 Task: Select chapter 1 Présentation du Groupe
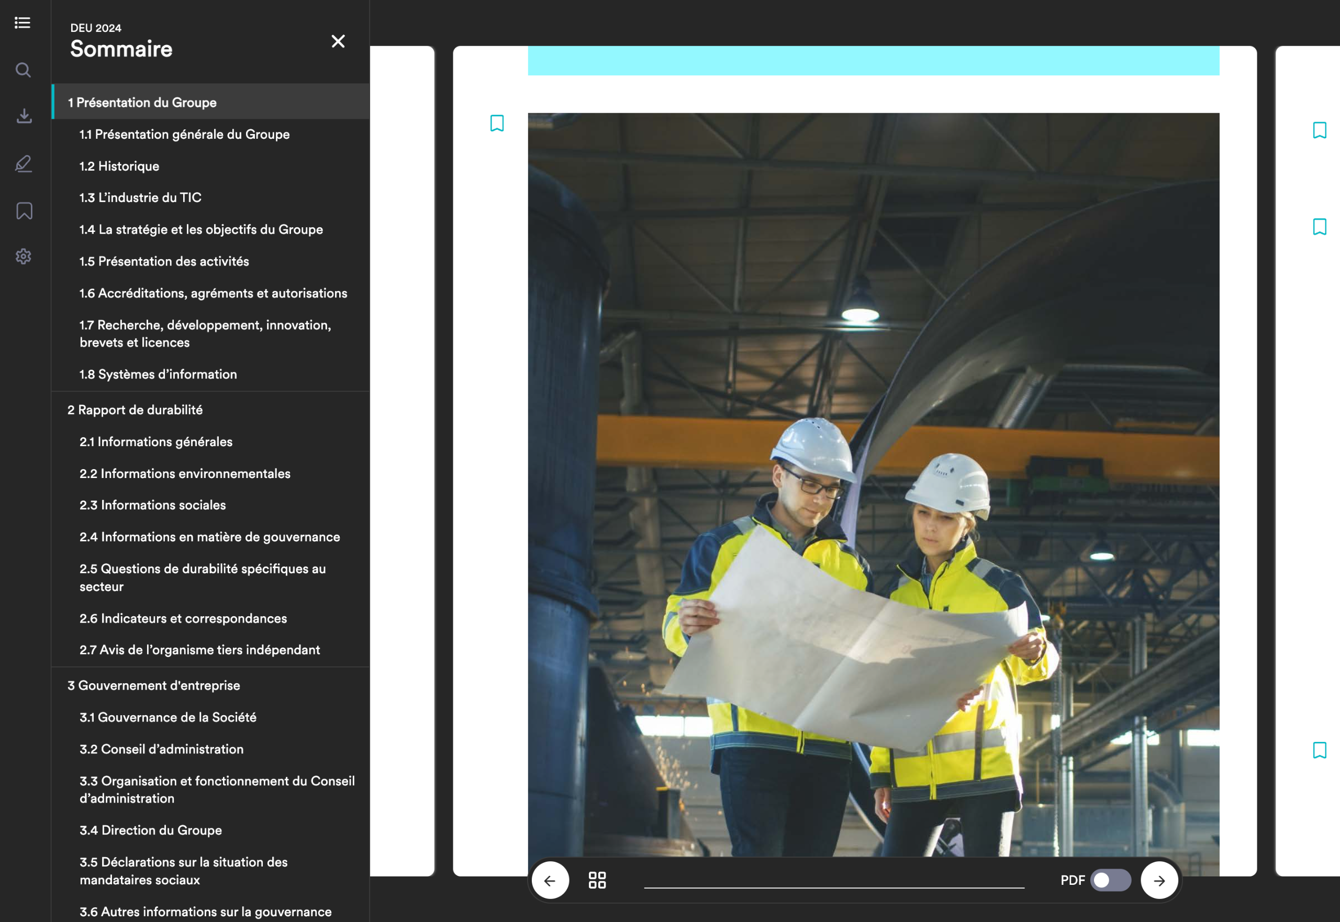point(142,102)
